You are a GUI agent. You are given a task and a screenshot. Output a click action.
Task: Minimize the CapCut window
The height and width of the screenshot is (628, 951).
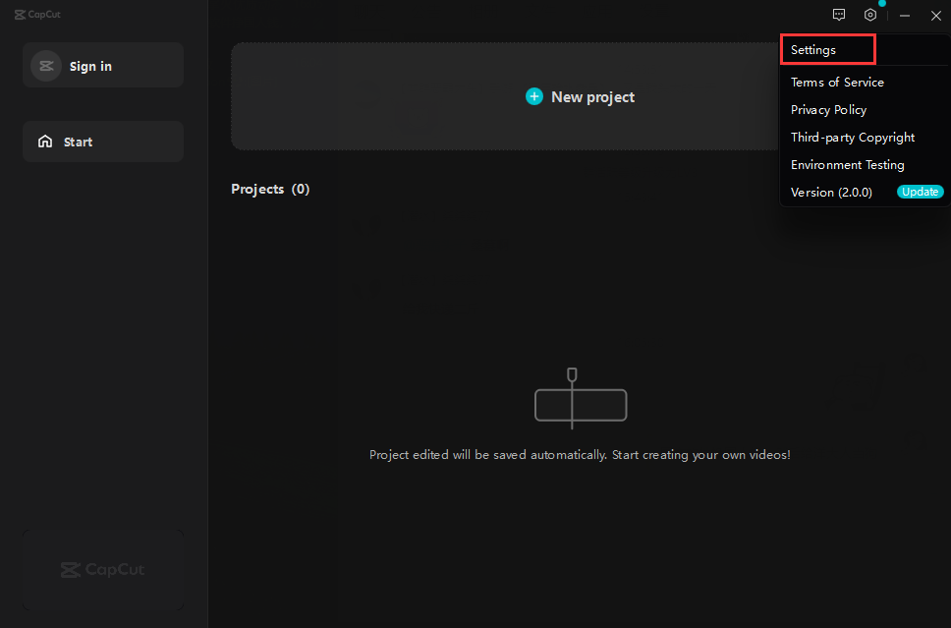pos(905,16)
